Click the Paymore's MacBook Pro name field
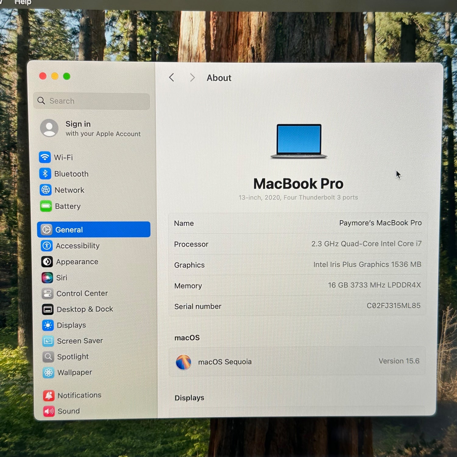The image size is (457, 457). click(x=380, y=223)
